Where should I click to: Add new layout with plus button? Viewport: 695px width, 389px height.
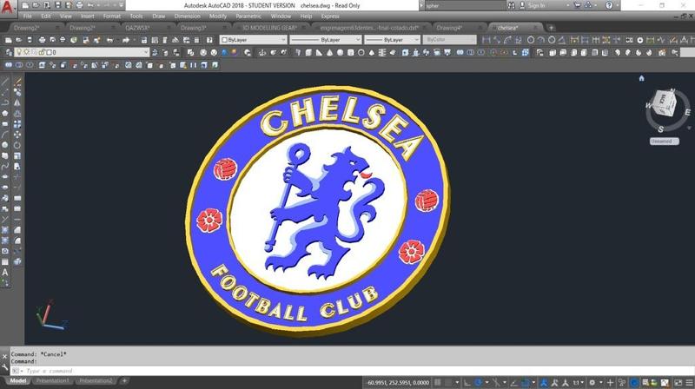[x=124, y=381]
